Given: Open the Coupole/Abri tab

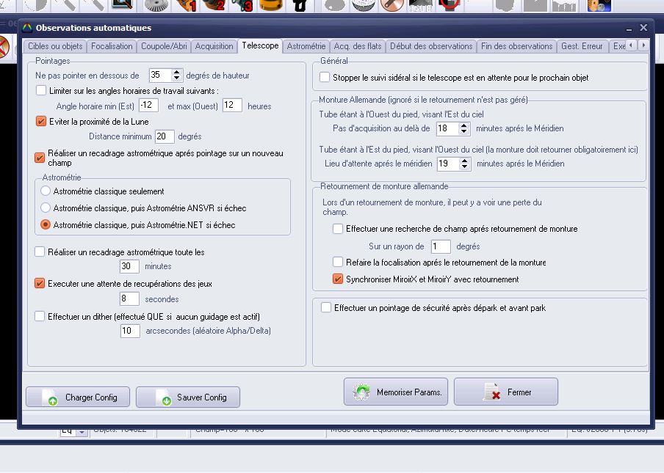Looking at the screenshot, I should 165,46.
